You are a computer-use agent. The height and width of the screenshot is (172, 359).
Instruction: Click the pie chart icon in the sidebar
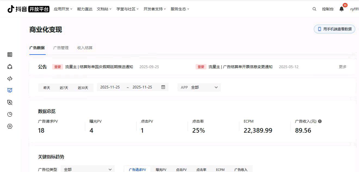click(x=10, y=114)
